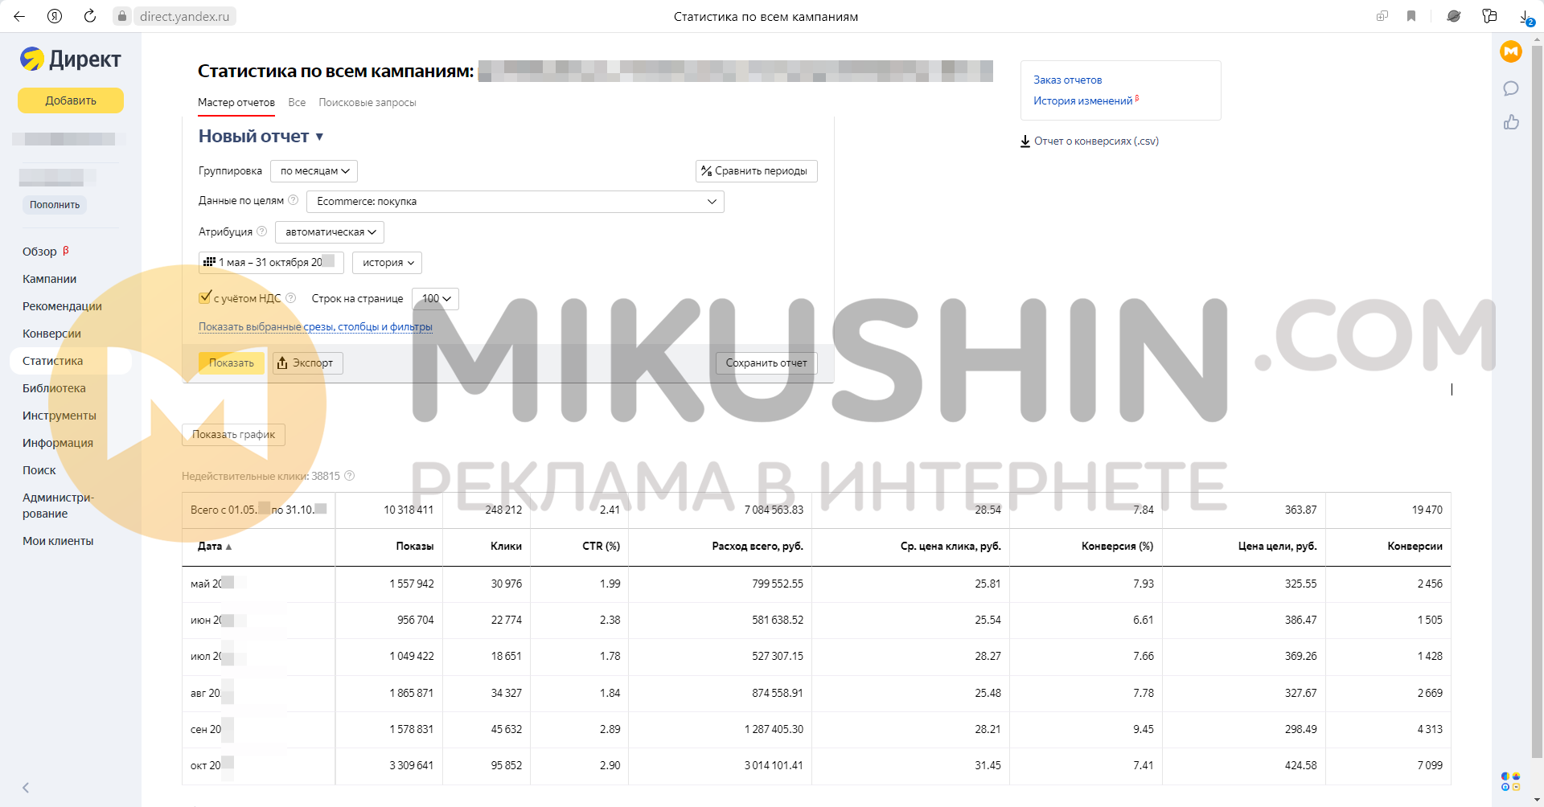Open Группировка по месяцам dropdown
This screenshot has width=1544, height=807.
[x=314, y=171]
